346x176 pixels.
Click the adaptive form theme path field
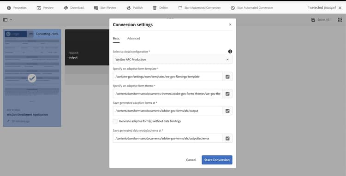click(x=168, y=94)
